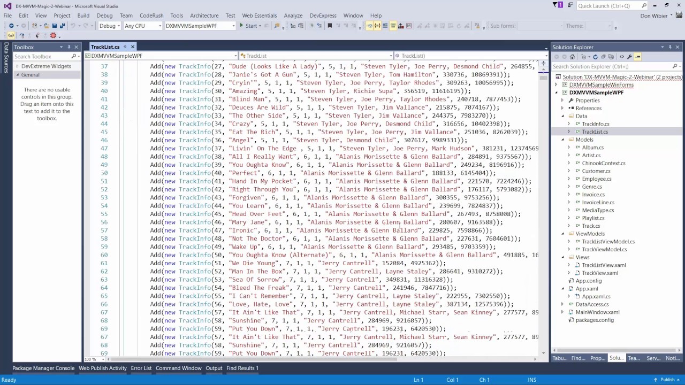Screen dimensions: 685x385
Task: Switch to the Package Manager Console tab
Action: click(x=43, y=368)
